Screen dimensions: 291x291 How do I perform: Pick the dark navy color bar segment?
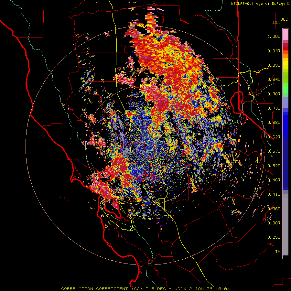click(x=286, y=163)
